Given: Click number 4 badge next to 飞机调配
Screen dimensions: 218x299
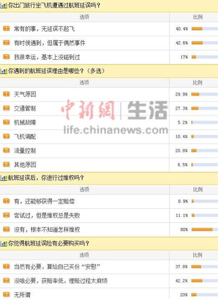Looking at the screenshot, I should (x=6, y=136).
